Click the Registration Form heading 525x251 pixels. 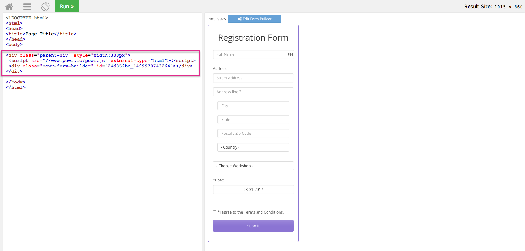point(253,38)
